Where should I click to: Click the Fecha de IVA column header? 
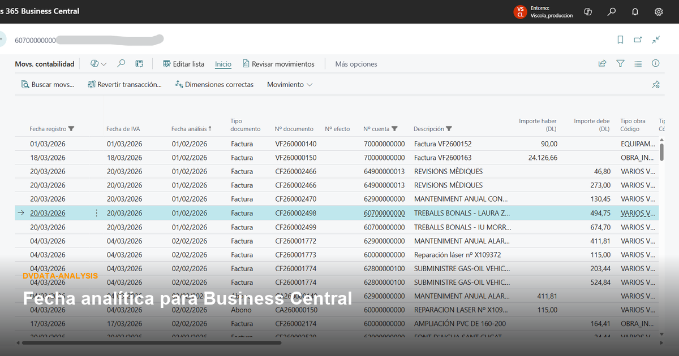pyautogui.click(x=123, y=129)
